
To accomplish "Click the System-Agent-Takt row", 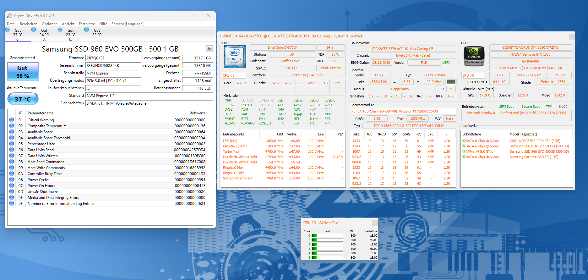I will point(283,178).
